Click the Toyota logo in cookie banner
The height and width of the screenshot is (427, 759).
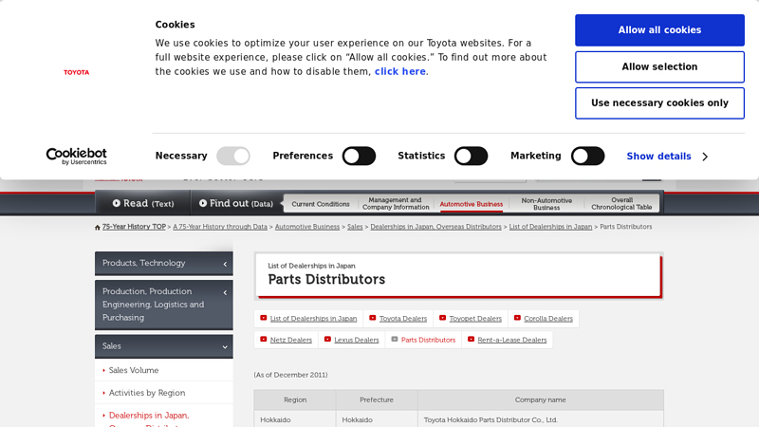76,72
